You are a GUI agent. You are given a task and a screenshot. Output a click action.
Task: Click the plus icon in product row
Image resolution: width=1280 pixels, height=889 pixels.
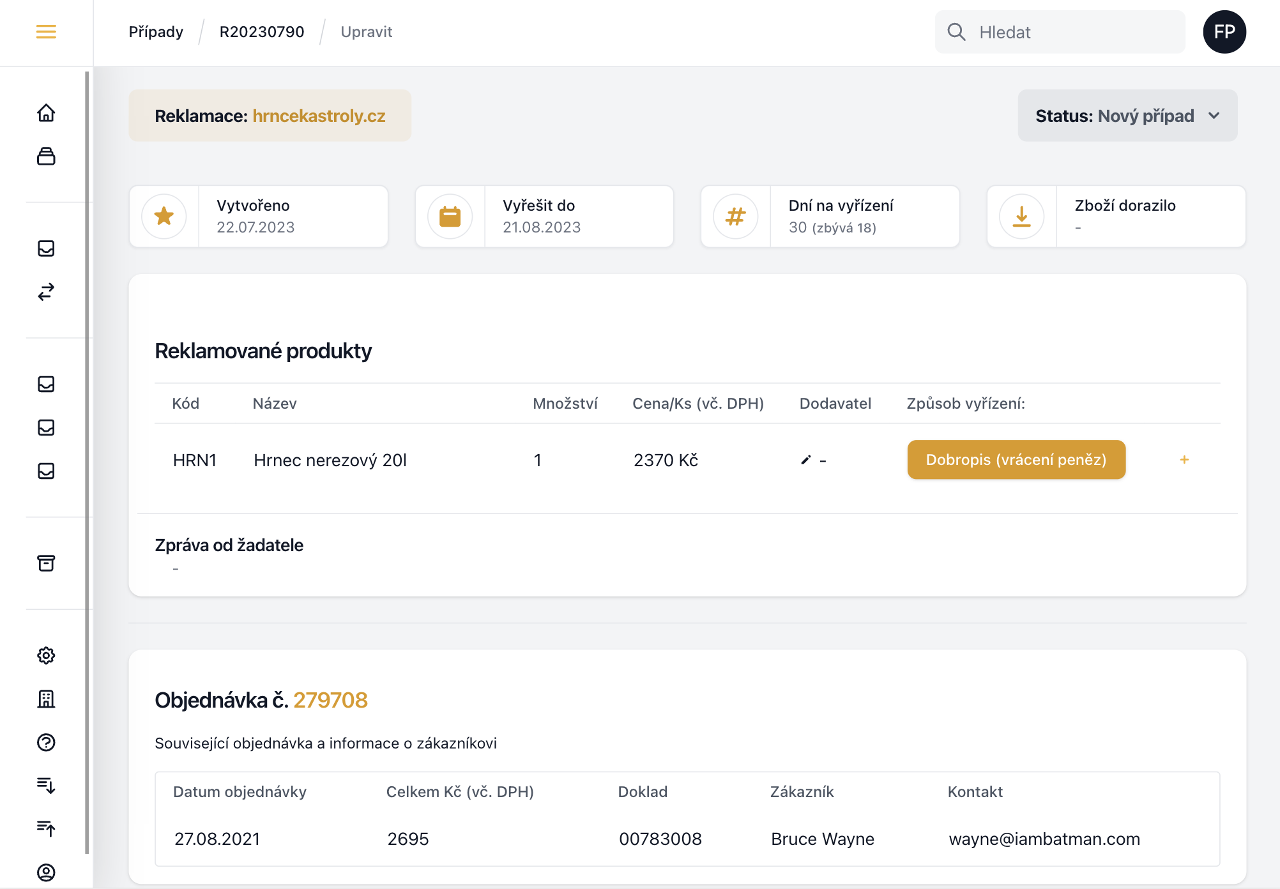(x=1184, y=460)
